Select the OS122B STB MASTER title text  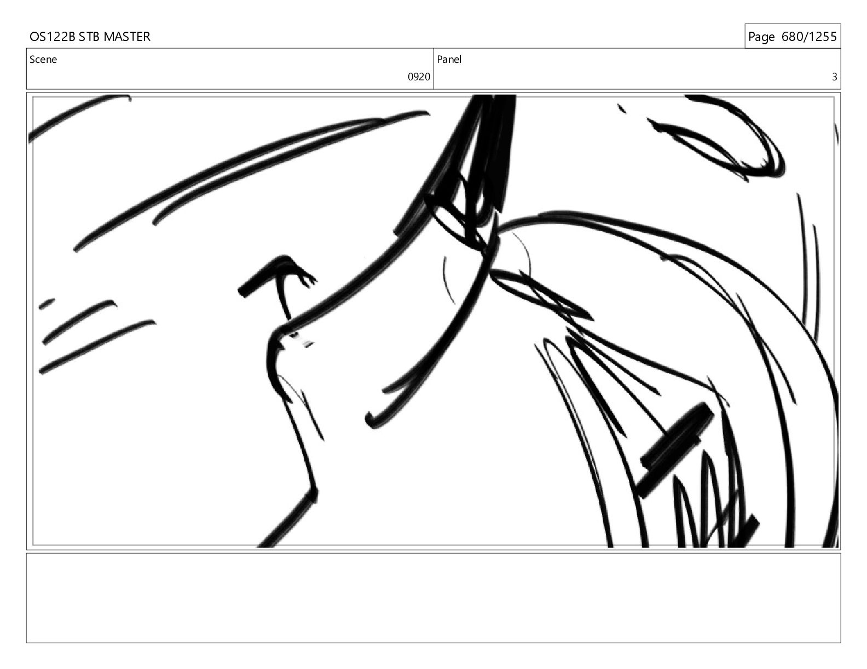click(90, 37)
